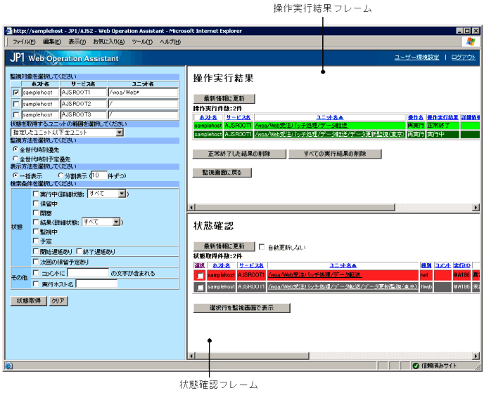Check 開始遅延あり checkbox
The image size is (484, 393).
36,251
